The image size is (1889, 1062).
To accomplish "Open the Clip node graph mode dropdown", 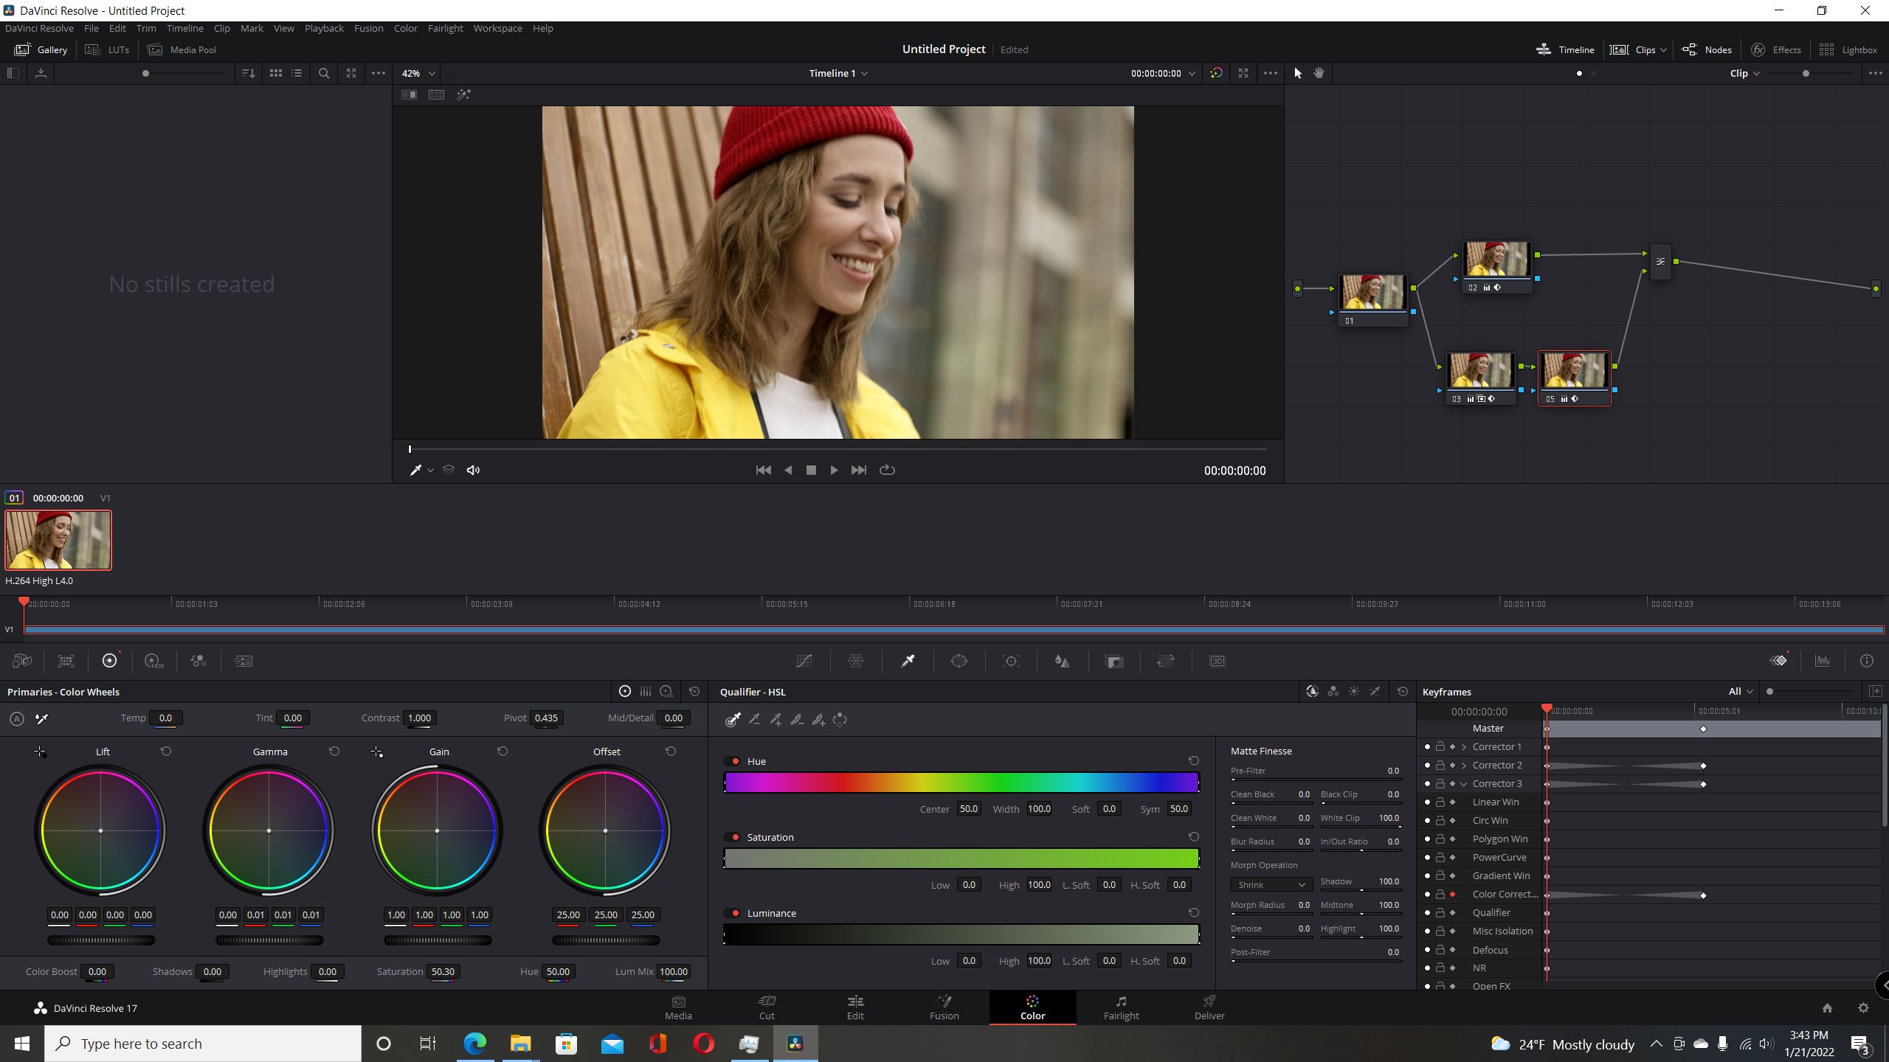I will (1745, 73).
